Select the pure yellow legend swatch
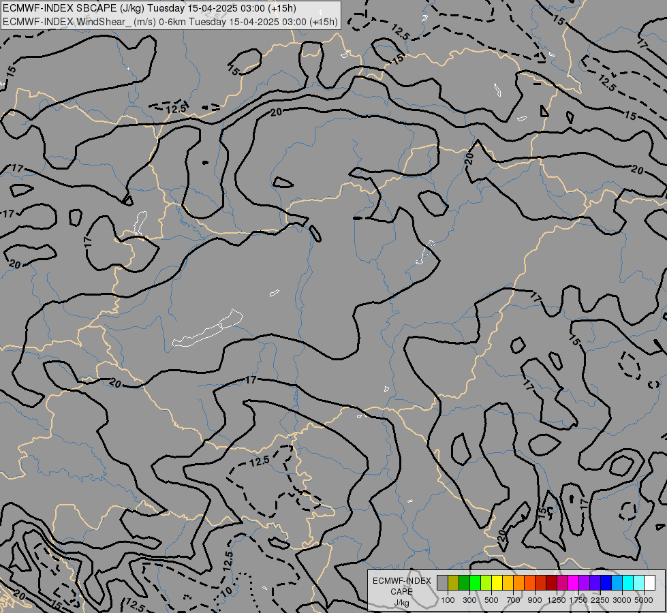This screenshot has width=667, height=613. coord(497,582)
